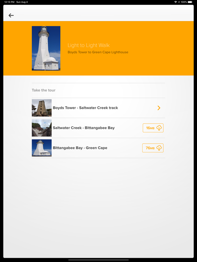Tap the Light to Light Walk title
Screen dimensions: 197x262
pyautogui.click(x=89, y=45)
